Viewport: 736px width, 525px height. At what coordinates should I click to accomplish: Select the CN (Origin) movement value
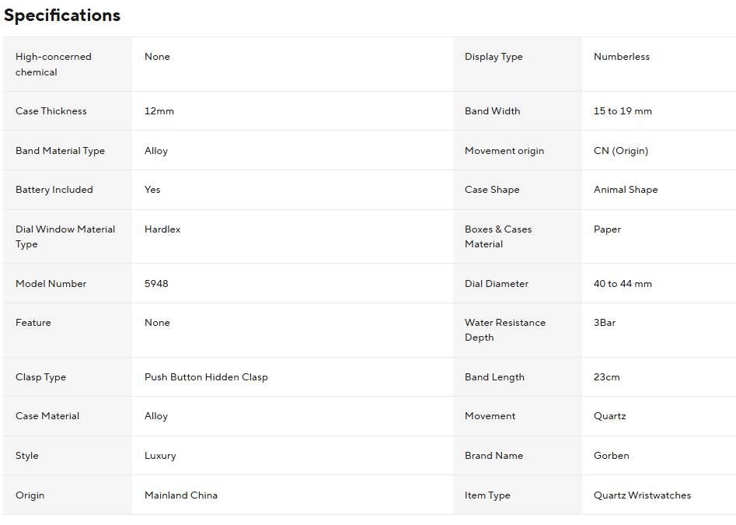[x=621, y=151]
